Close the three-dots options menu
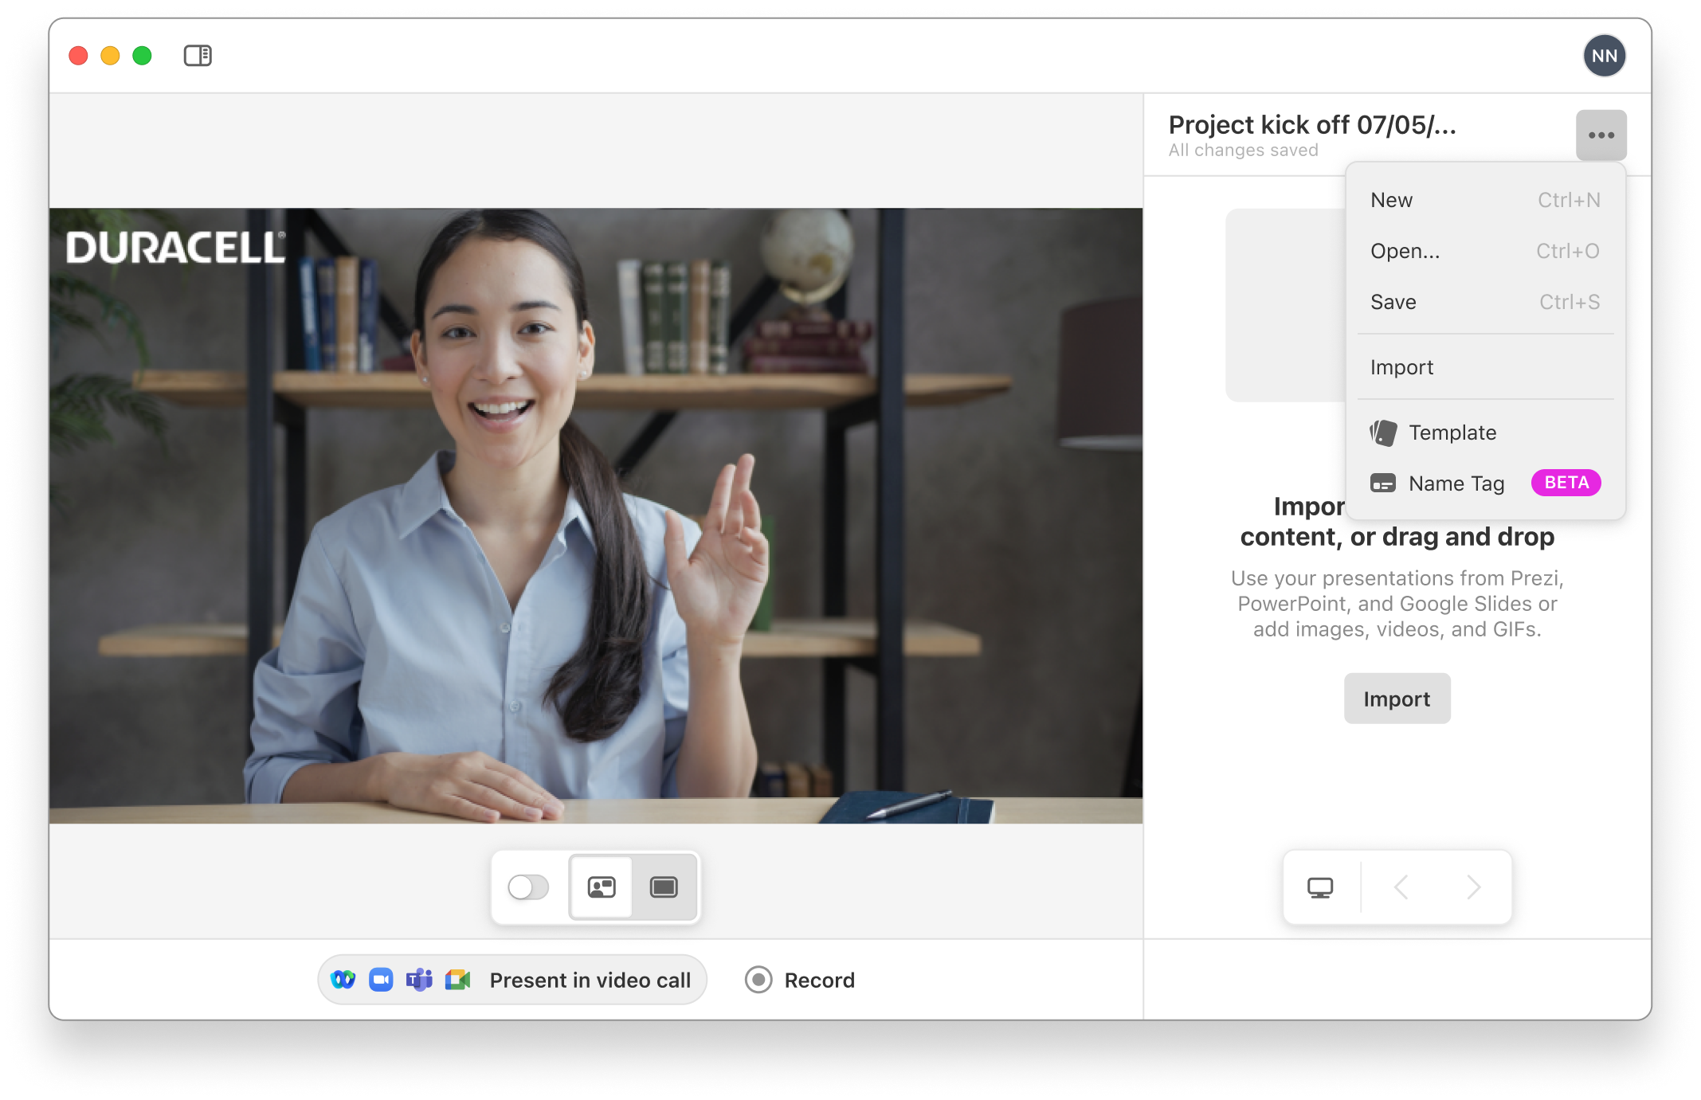 (1601, 135)
